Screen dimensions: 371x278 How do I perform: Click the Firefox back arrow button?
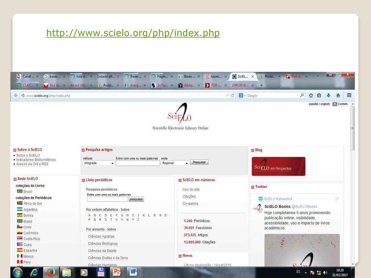point(16,96)
